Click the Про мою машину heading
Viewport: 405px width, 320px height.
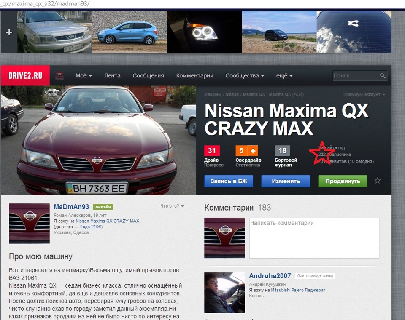point(40,256)
